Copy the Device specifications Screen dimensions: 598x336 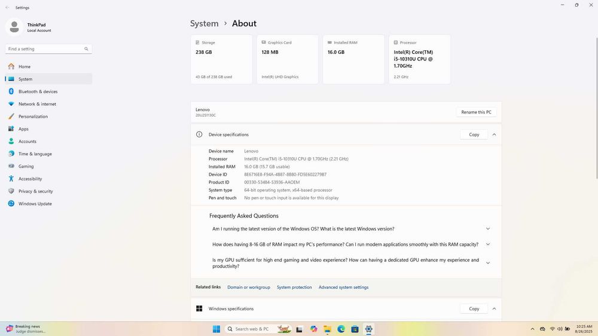pos(474,135)
